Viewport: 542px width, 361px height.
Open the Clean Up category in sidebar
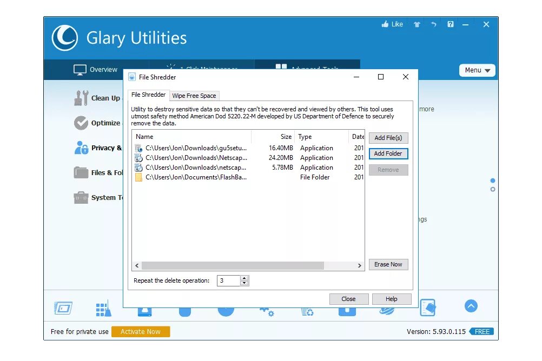97,98
